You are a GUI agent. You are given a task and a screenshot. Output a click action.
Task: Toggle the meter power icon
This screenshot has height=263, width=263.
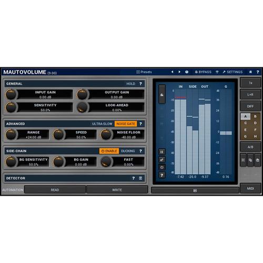coord(162,167)
